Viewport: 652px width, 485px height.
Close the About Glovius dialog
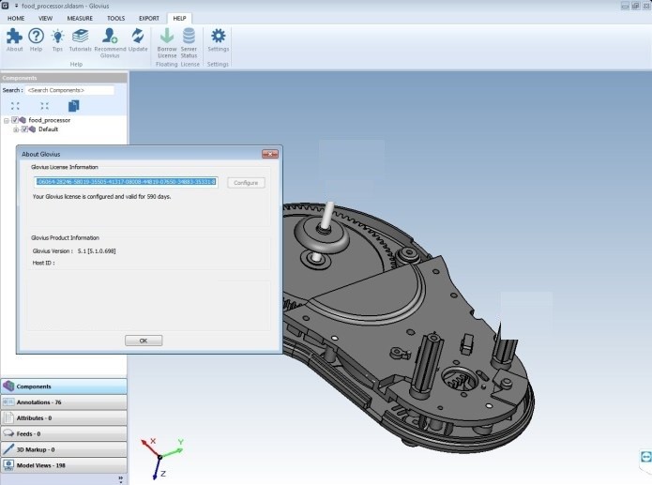coord(270,154)
